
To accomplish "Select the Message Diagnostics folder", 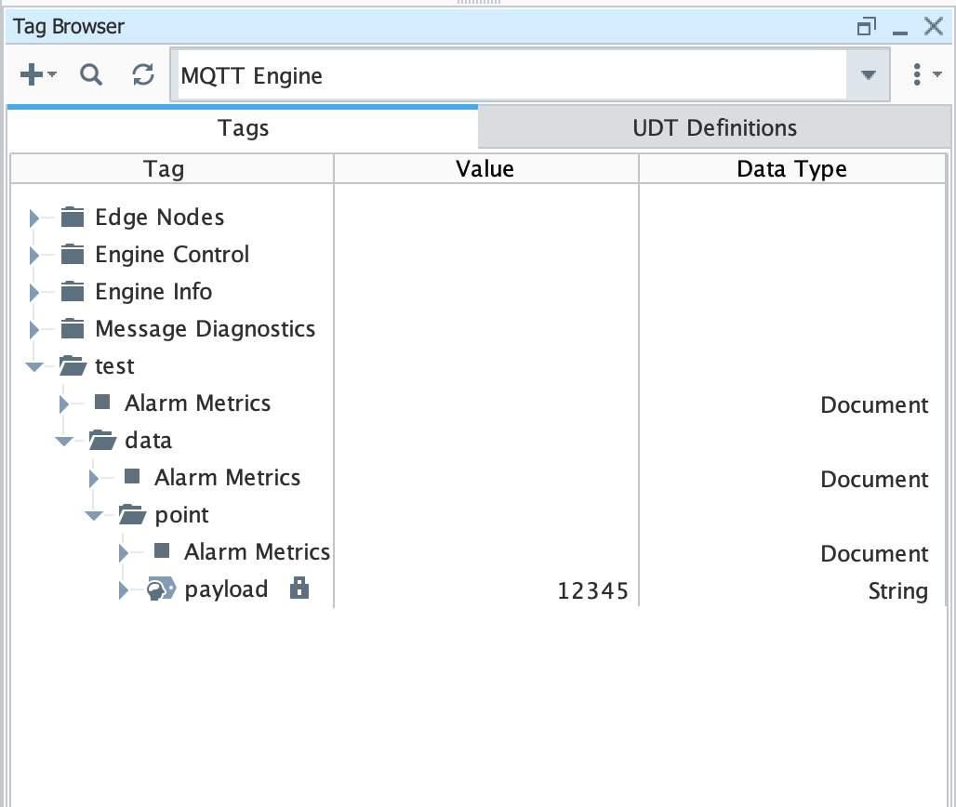I will click(205, 329).
